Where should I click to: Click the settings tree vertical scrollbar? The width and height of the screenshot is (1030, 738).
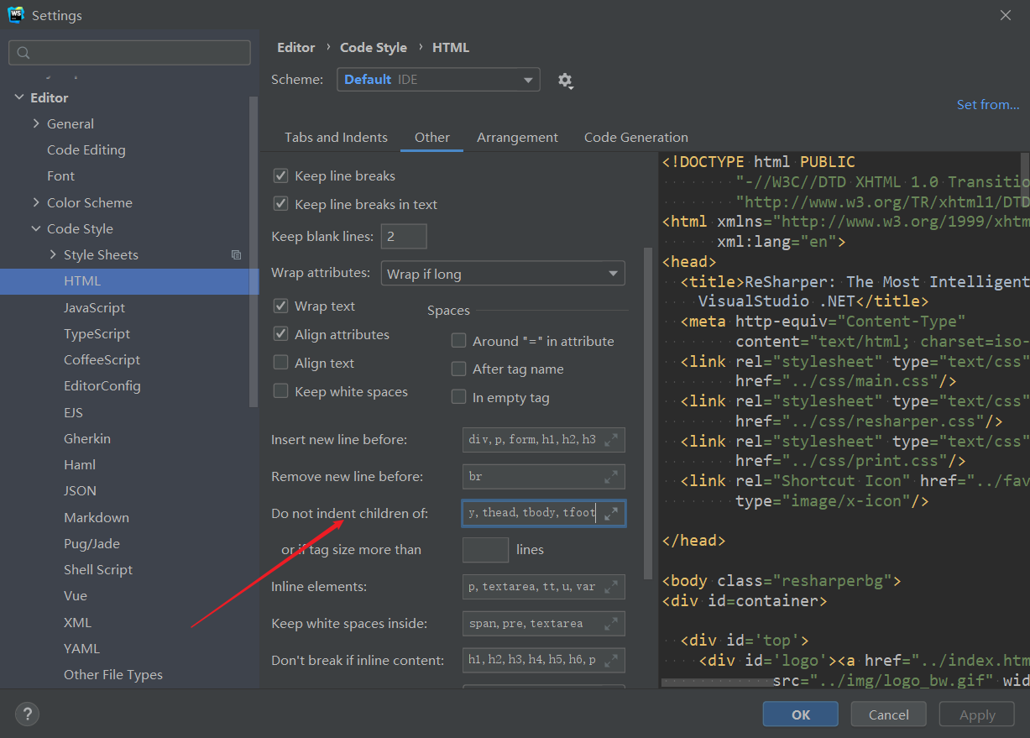[x=254, y=252]
